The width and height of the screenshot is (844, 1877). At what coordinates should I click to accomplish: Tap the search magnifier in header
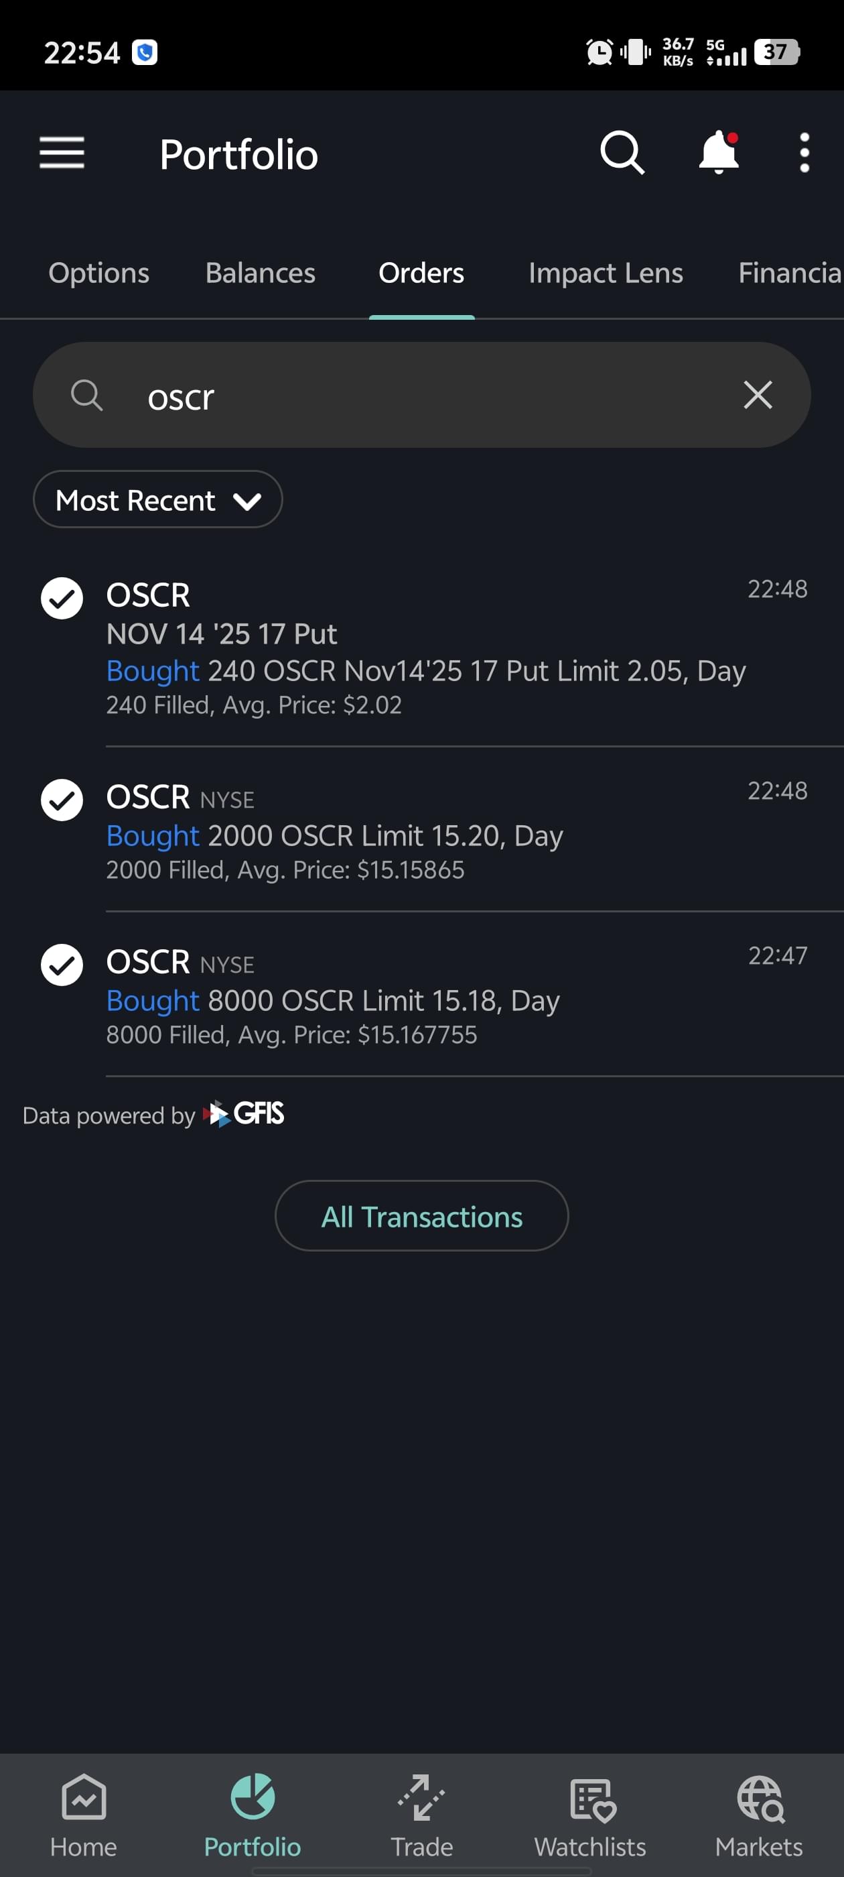tap(622, 153)
